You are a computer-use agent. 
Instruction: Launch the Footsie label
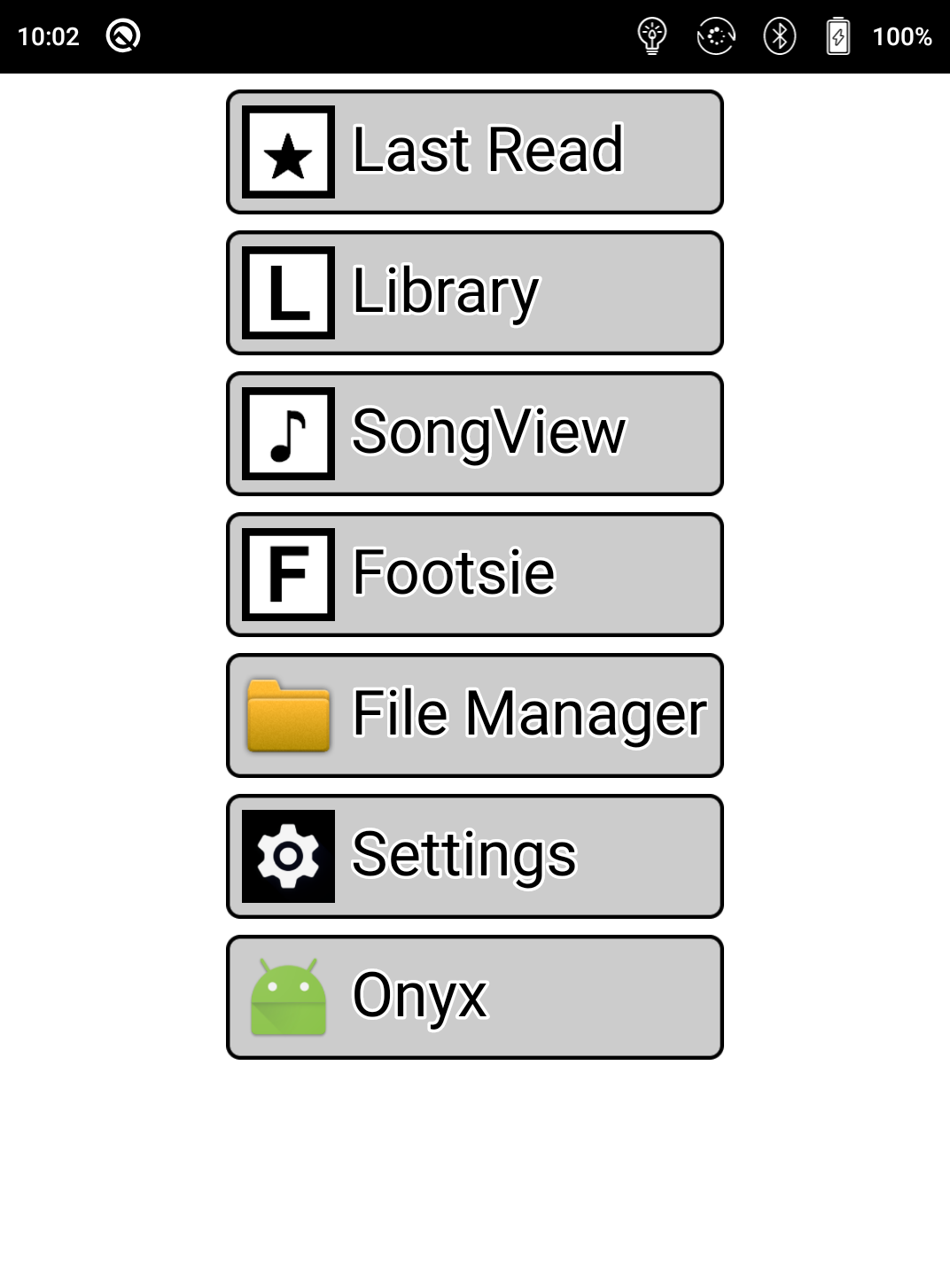point(454,572)
